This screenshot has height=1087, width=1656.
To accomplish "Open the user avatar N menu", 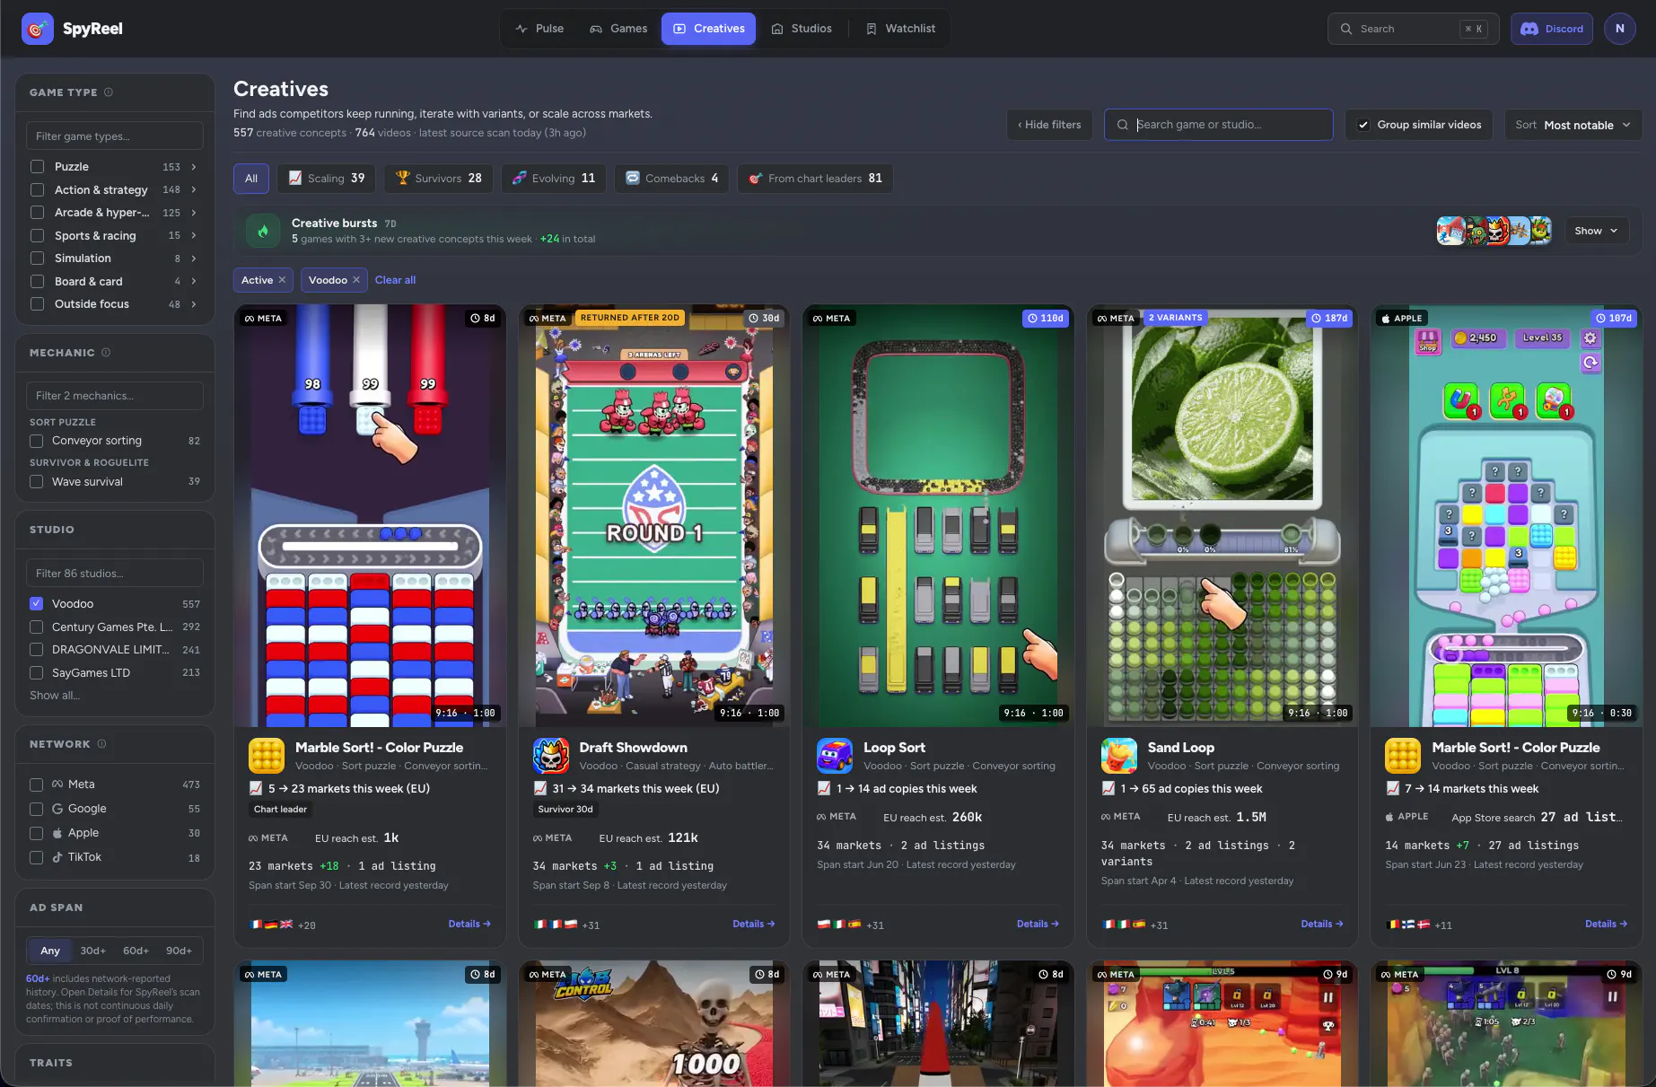I will pyautogui.click(x=1619, y=29).
